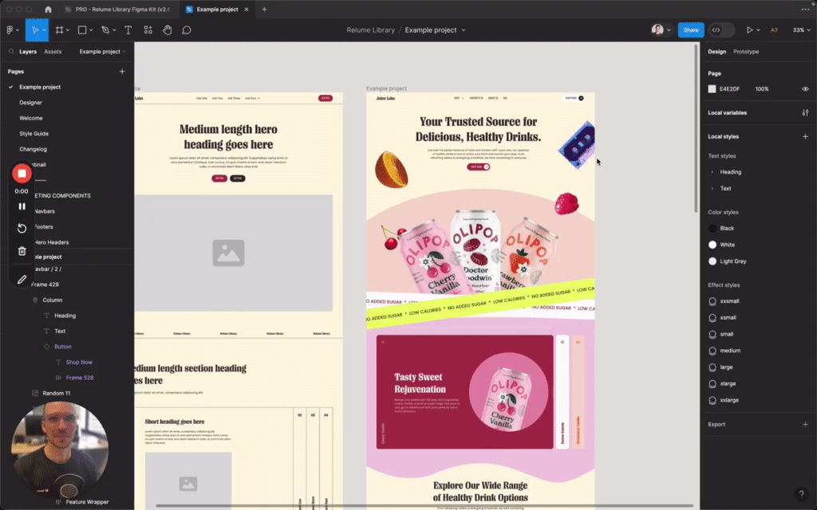Toggle page background visibility eye

[x=805, y=88]
